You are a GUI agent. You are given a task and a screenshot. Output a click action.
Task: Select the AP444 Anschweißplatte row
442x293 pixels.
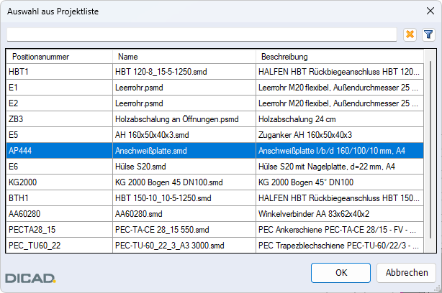[215, 150]
